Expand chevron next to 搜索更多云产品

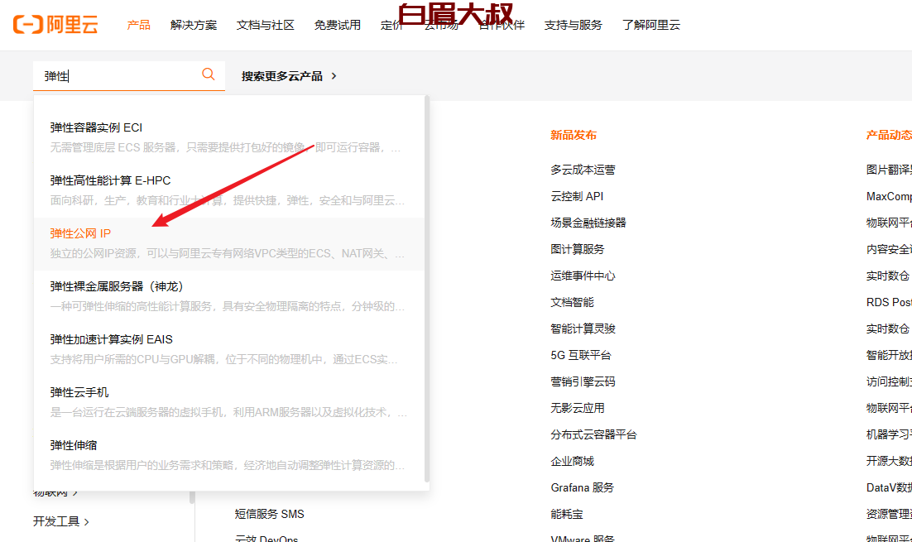click(x=334, y=76)
